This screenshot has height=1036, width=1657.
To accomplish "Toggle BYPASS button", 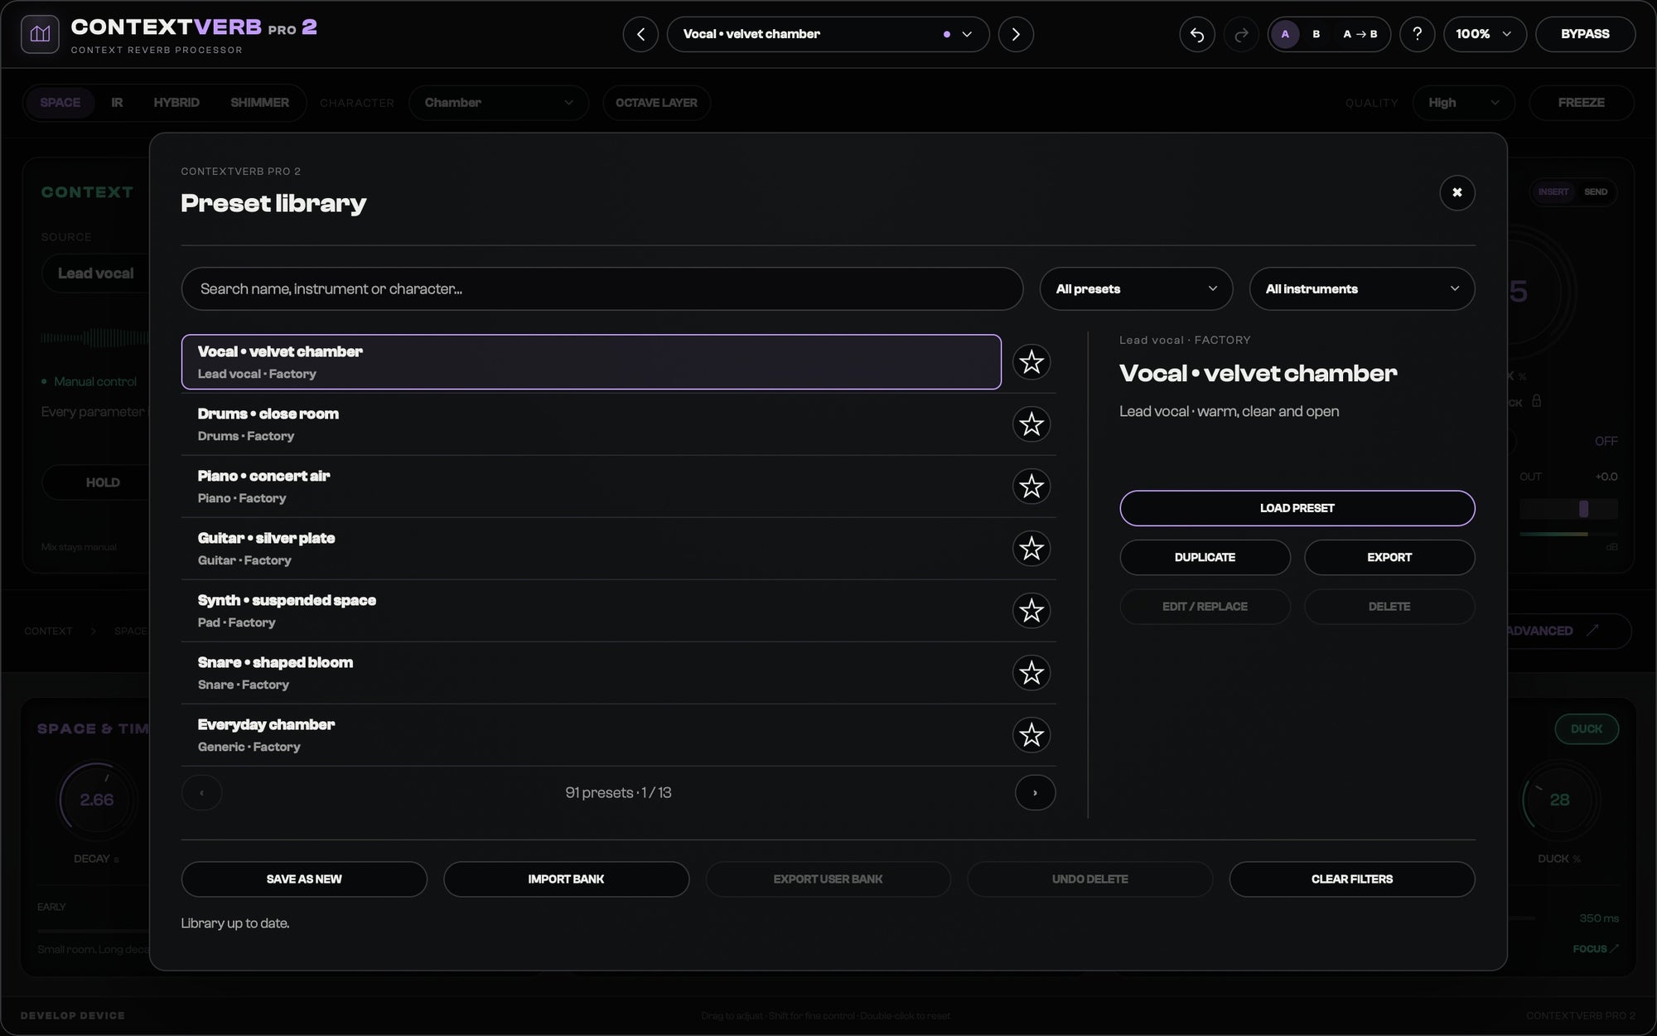I will pyautogui.click(x=1585, y=34).
